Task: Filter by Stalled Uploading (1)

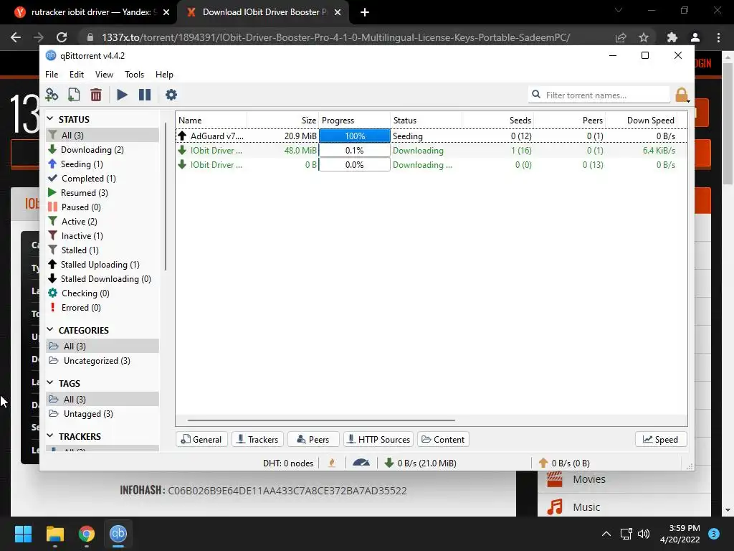Action: point(103,265)
